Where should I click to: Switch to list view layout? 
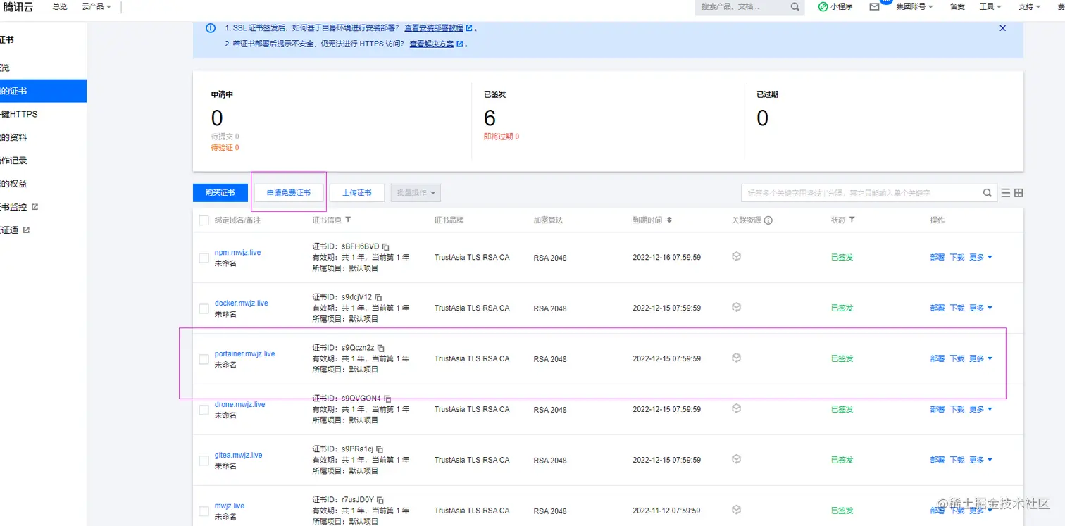[1006, 193]
